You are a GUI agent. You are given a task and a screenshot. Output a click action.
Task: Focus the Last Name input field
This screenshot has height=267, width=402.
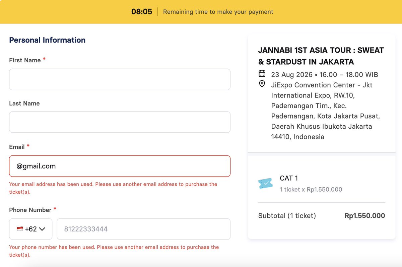pos(120,122)
